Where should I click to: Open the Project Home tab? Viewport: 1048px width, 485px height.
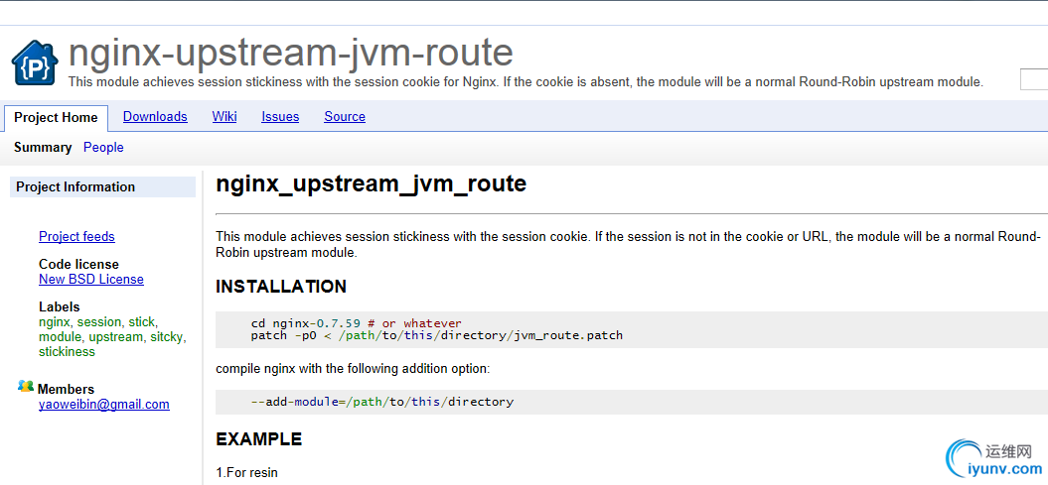tap(57, 118)
